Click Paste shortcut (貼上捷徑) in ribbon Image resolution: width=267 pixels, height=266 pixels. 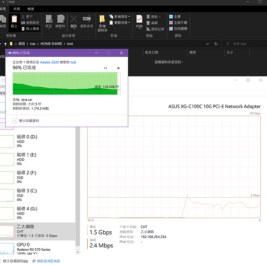tap(30, 29)
